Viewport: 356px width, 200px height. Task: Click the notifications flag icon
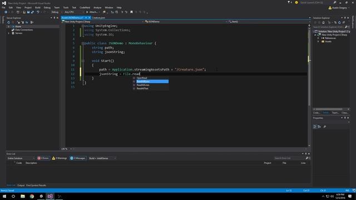coord(289,2)
